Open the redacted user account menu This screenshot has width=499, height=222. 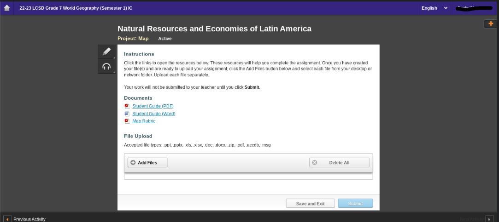click(x=473, y=8)
